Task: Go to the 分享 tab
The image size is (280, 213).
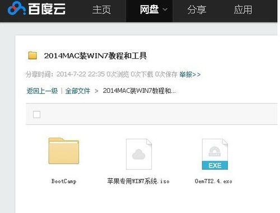Action: (x=197, y=10)
